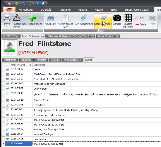Open the Insurance ribbon tab
Viewport: 161px width, 147px height.
coord(65,10)
